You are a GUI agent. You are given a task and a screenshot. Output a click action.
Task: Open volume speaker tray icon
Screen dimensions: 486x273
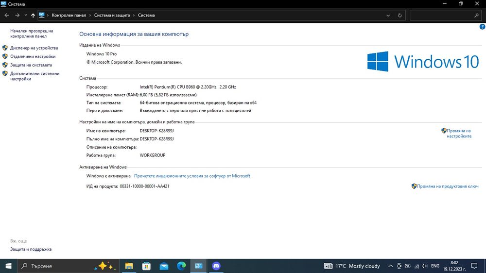(425, 266)
